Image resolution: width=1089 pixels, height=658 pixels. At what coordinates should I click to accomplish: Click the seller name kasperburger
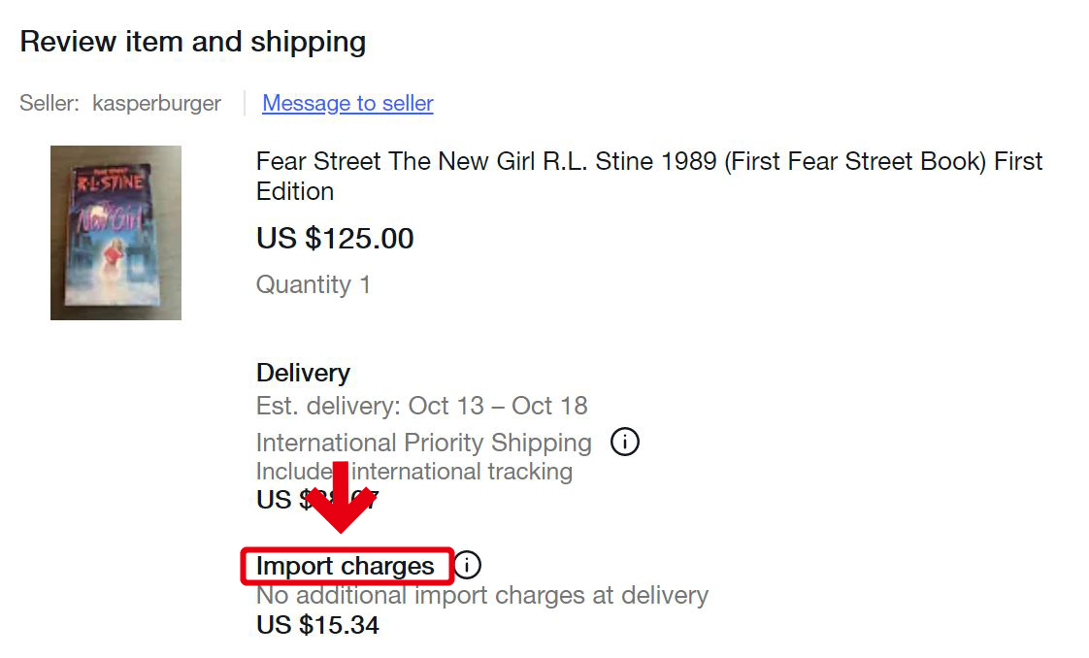(157, 103)
